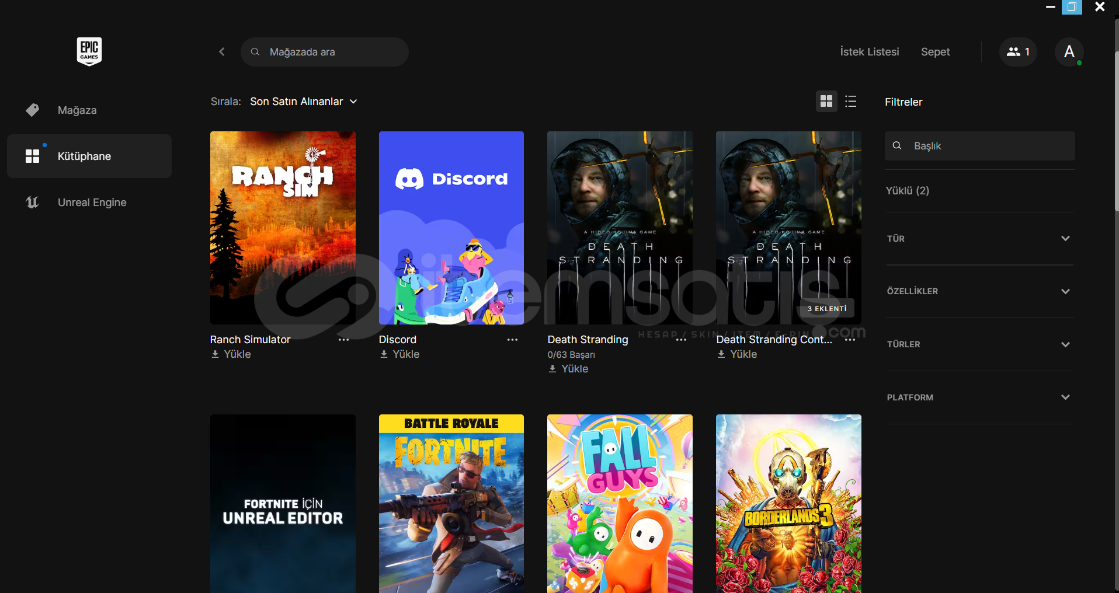Image resolution: width=1119 pixels, height=593 pixels.
Task: Open Borderlands 3 thumbnail
Action: coord(788,504)
